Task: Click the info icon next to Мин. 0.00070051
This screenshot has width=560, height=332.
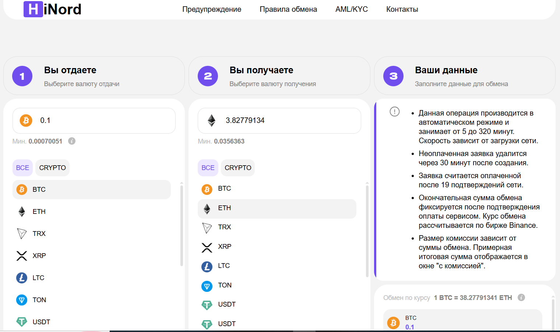Action: (x=72, y=141)
